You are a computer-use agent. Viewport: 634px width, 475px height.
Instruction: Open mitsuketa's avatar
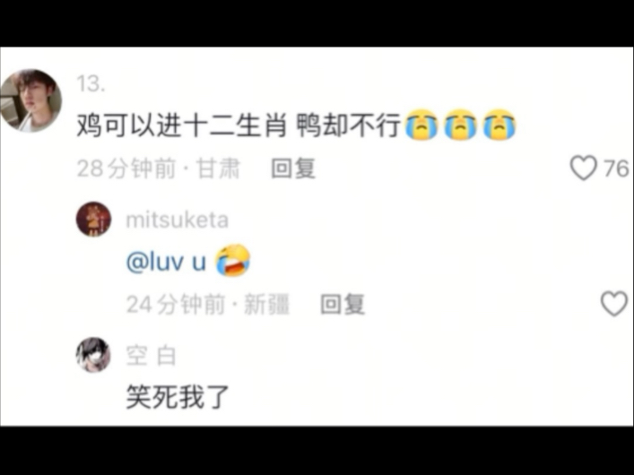93,219
